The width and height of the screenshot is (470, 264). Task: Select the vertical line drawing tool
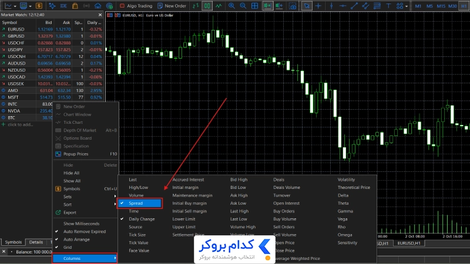[x=331, y=6]
